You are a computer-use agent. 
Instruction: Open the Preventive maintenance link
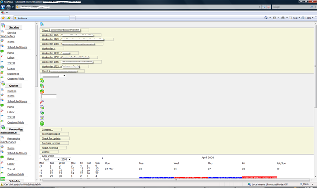coord(10,140)
